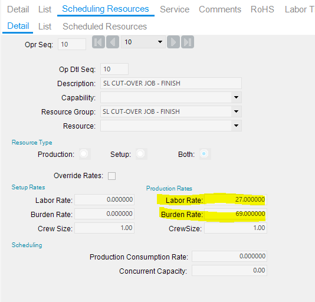315x302 pixels.
Task: Select the Both resource type radio
Action: 205,154
